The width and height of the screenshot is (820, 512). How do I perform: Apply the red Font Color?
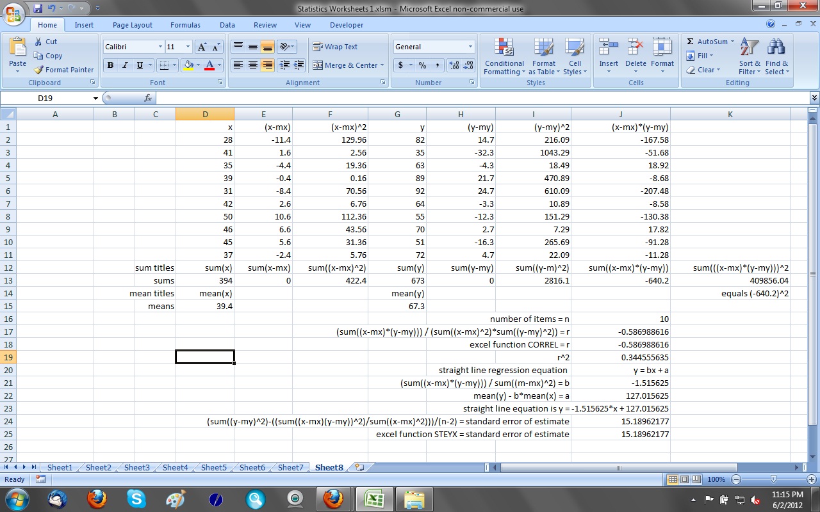(209, 65)
